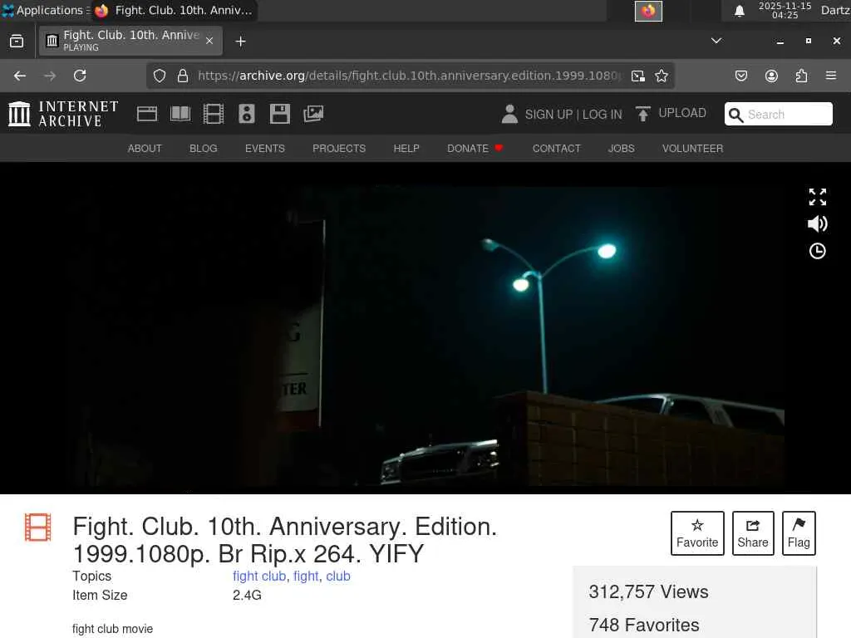
Task: Click the upload arrow icon
Action: (642, 113)
